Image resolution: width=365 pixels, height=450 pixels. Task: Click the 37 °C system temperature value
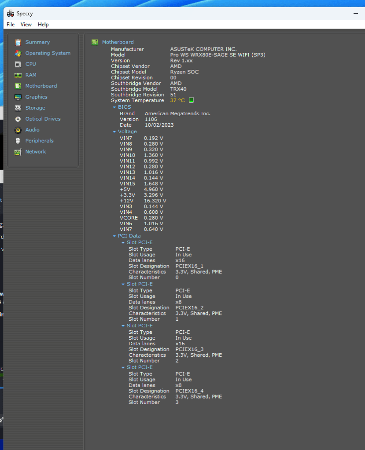(x=177, y=100)
